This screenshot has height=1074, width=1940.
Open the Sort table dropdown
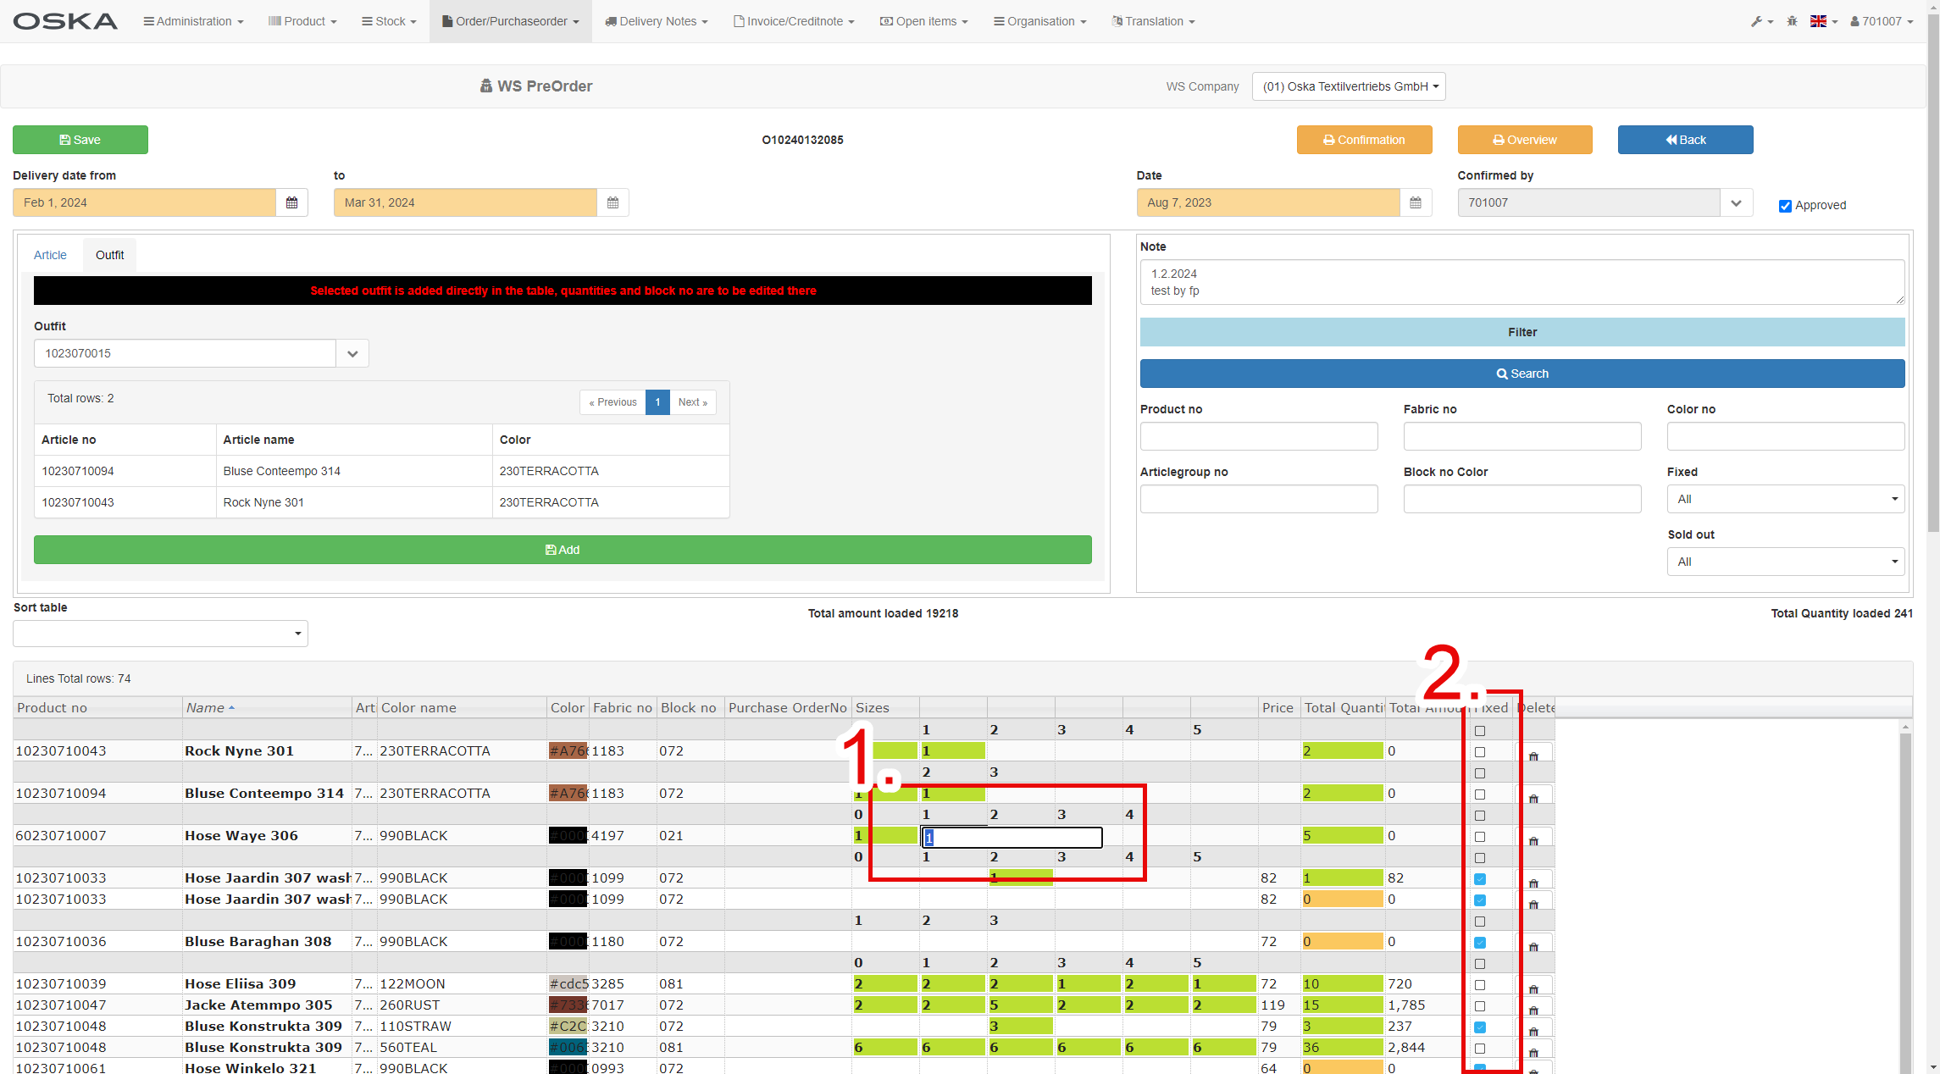[160, 634]
